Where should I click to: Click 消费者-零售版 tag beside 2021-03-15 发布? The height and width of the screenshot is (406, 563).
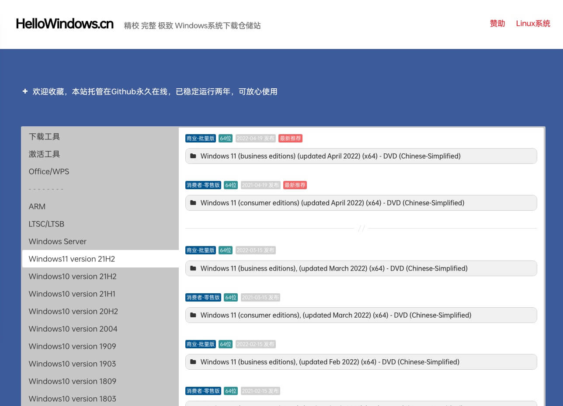coord(203,298)
